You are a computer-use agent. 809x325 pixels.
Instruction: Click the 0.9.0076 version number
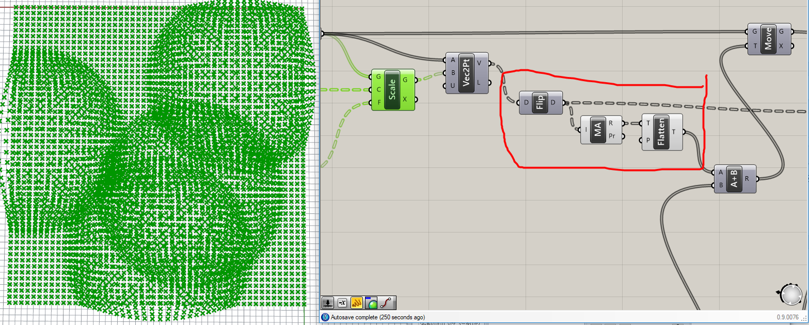click(x=787, y=317)
